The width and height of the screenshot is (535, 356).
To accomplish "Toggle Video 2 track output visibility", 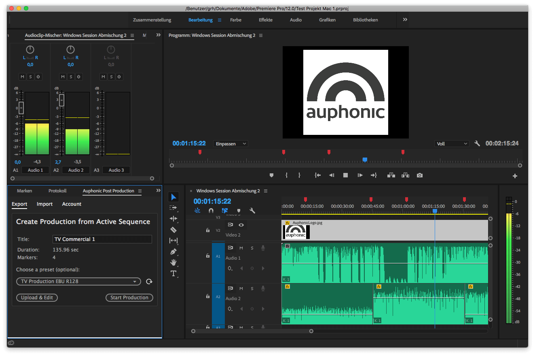I will tap(241, 225).
